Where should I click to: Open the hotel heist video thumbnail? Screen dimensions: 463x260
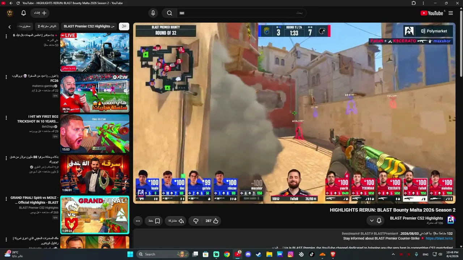pos(95,174)
